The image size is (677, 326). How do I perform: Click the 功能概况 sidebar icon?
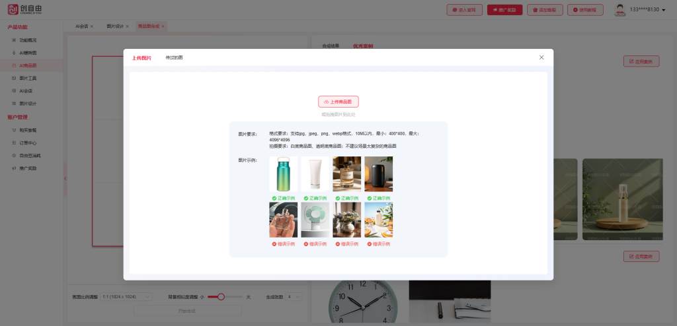tap(15, 40)
